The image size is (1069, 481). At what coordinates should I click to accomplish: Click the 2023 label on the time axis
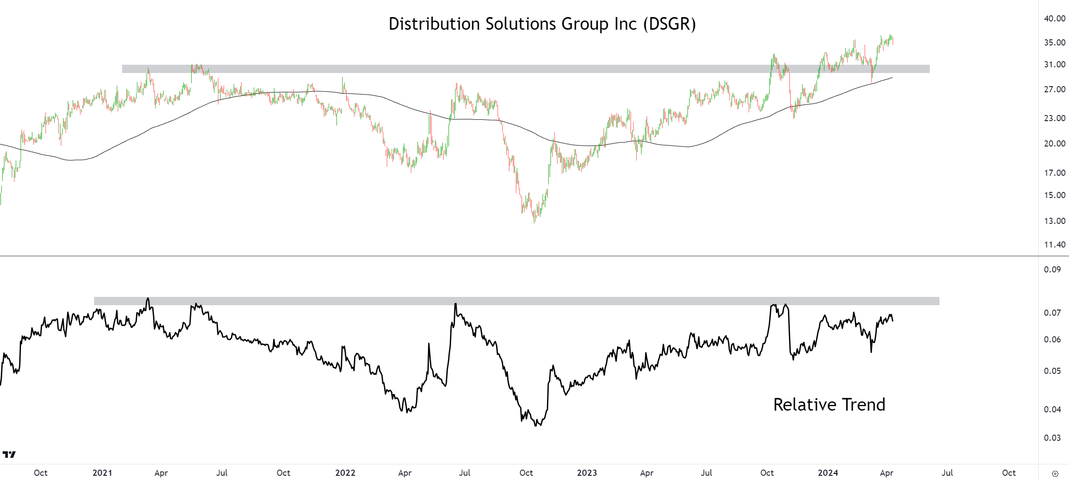click(x=587, y=473)
